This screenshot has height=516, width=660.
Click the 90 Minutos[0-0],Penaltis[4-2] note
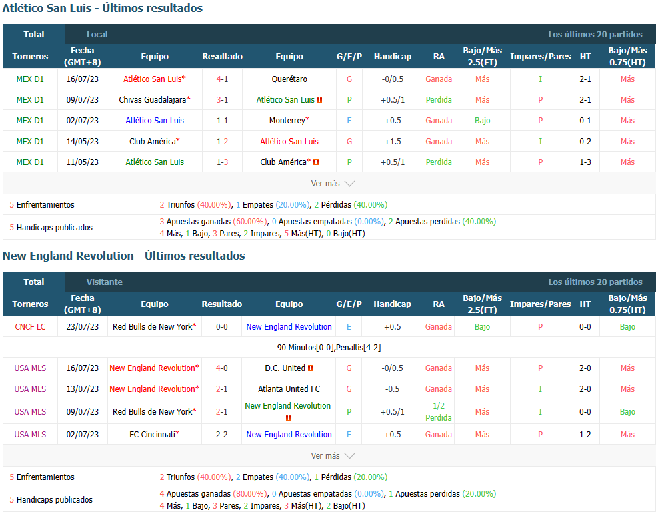click(329, 347)
